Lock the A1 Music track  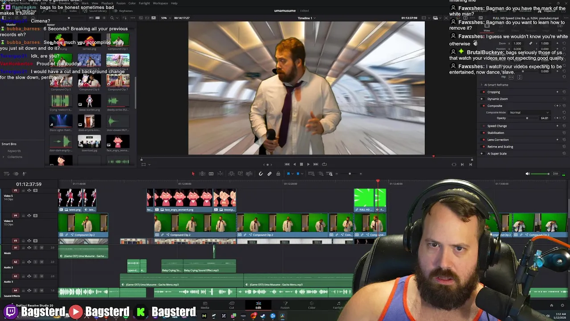(x=23, y=247)
